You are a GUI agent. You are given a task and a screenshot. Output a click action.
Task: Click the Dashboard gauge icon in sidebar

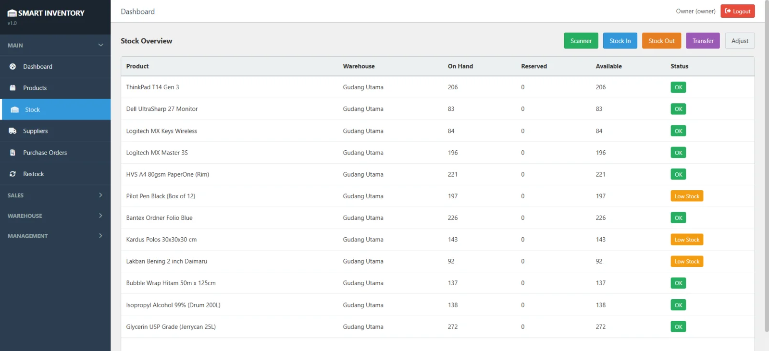pos(13,67)
